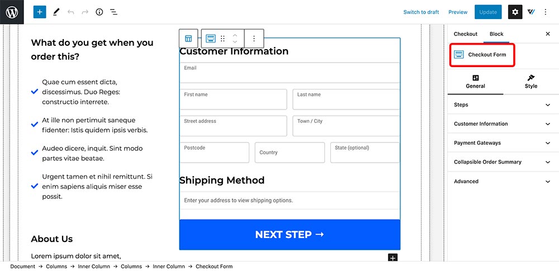Open block toolbar more options menu

(x=254, y=39)
